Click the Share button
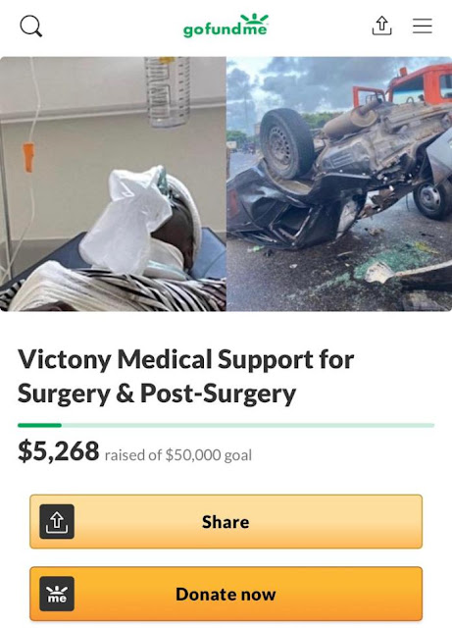 coord(226,521)
